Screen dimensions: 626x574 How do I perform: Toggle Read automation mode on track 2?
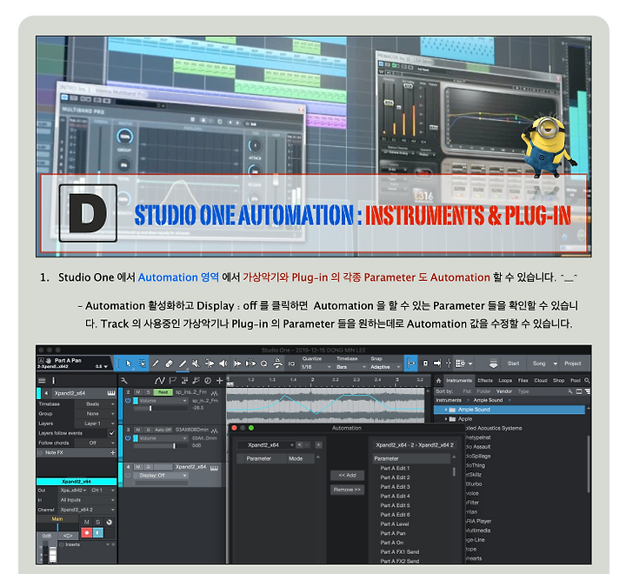[x=163, y=392]
